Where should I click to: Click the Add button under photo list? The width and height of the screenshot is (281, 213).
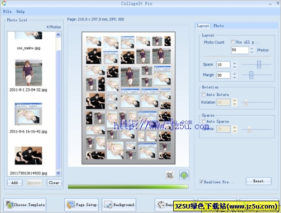pos(15,183)
